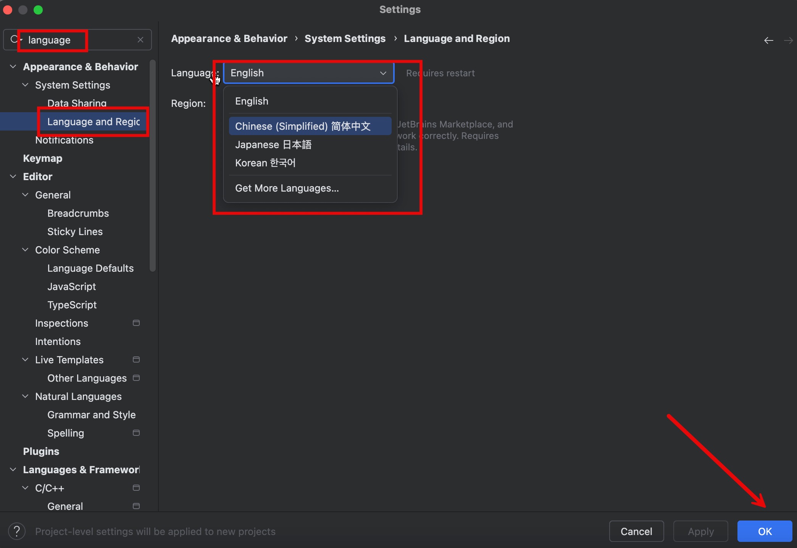This screenshot has width=797, height=548.
Task: Click the search magnifier icon
Action: [x=14, y=39]
